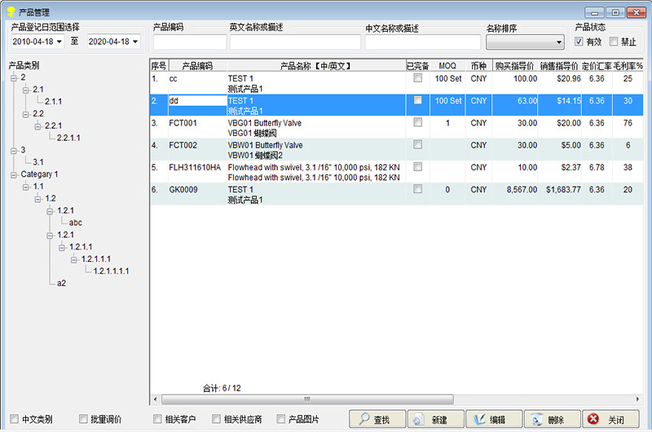Tick the 批量调价 checkbox

click(x=83, y=419)
